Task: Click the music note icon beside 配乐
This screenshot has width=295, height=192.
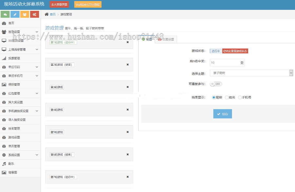Action: click(4, 164)
